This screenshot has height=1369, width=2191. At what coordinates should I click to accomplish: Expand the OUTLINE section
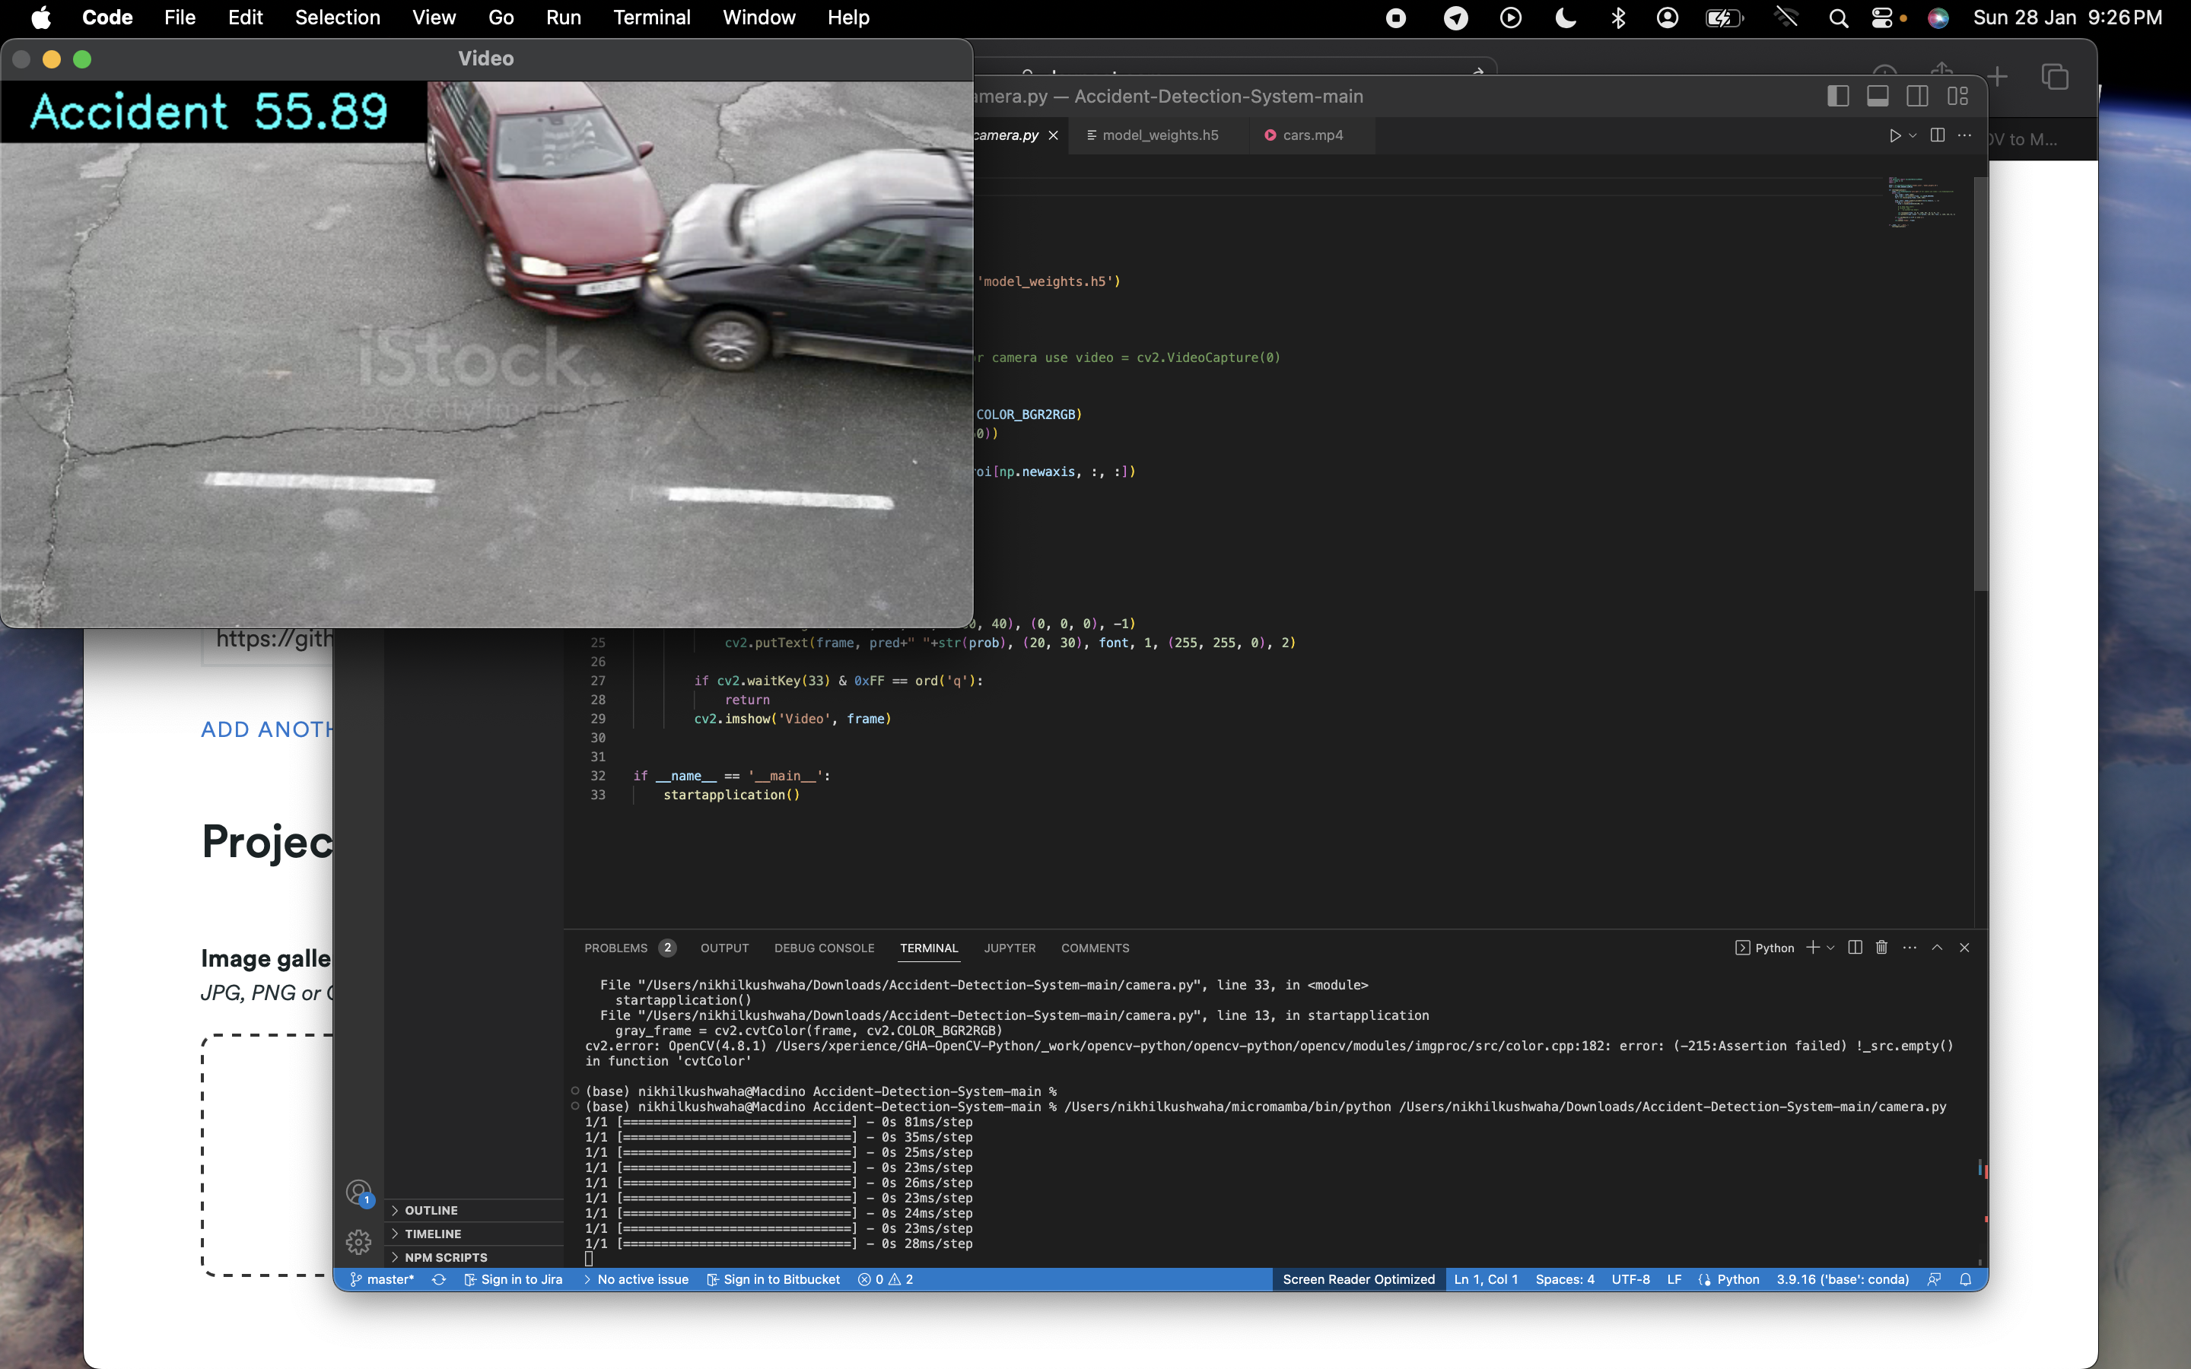(431, 1211)
